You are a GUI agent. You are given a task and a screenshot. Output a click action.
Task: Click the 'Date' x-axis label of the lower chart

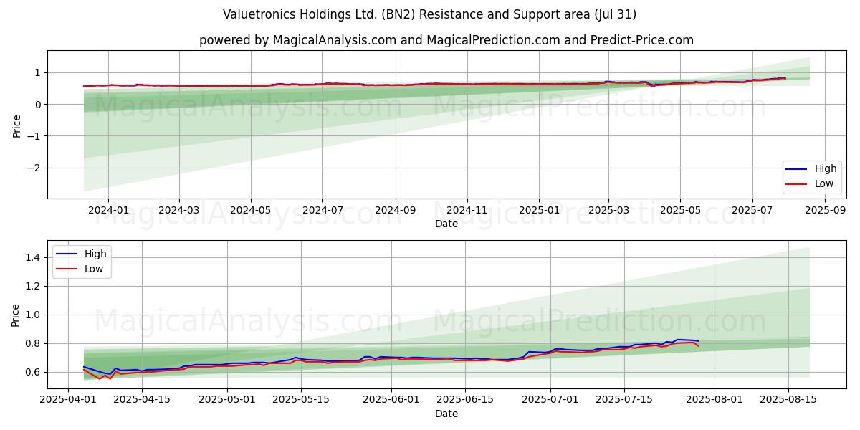(446, 414)
